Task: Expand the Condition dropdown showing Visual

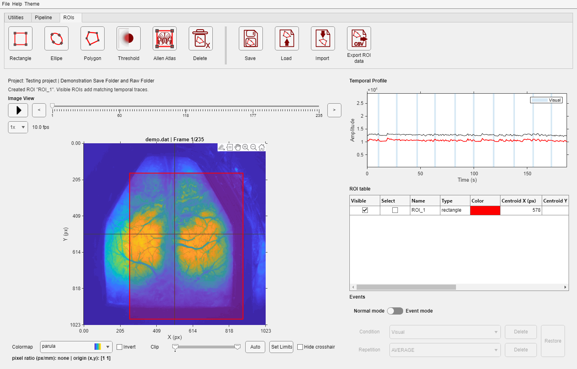Action: pos(445,332)
